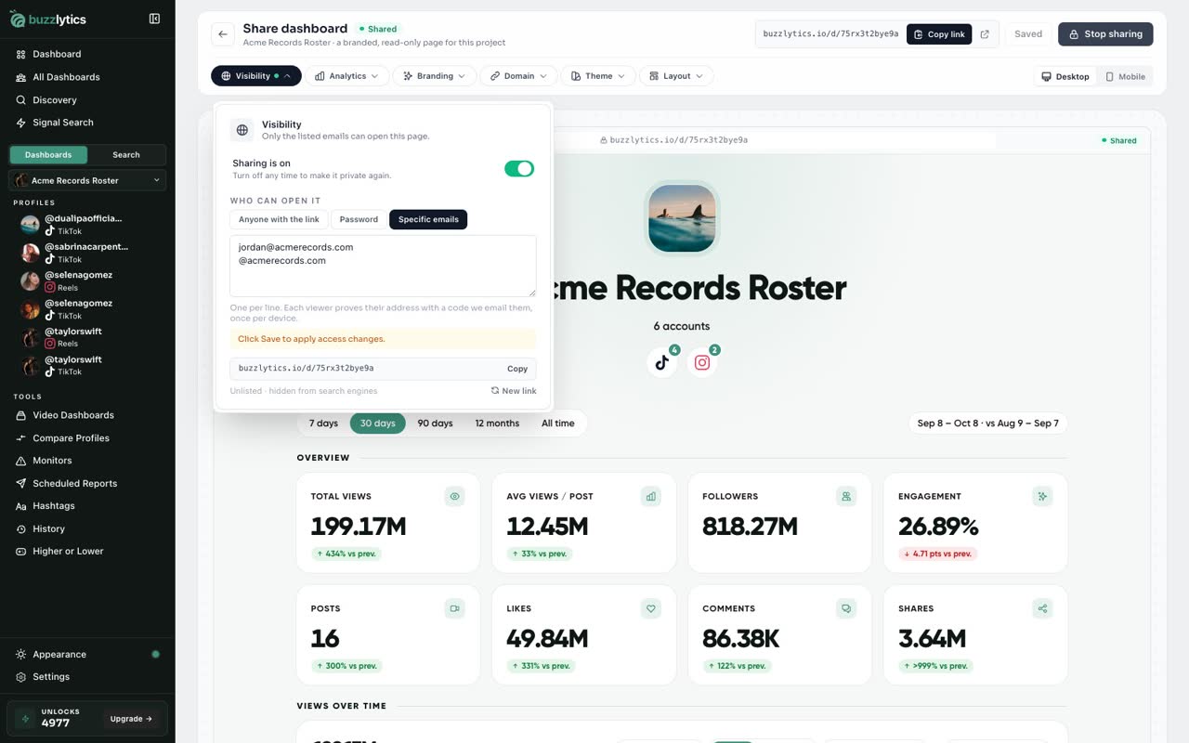
Task: Click the back arrow button
Action: pyautogui.click(x=223, y=34)
